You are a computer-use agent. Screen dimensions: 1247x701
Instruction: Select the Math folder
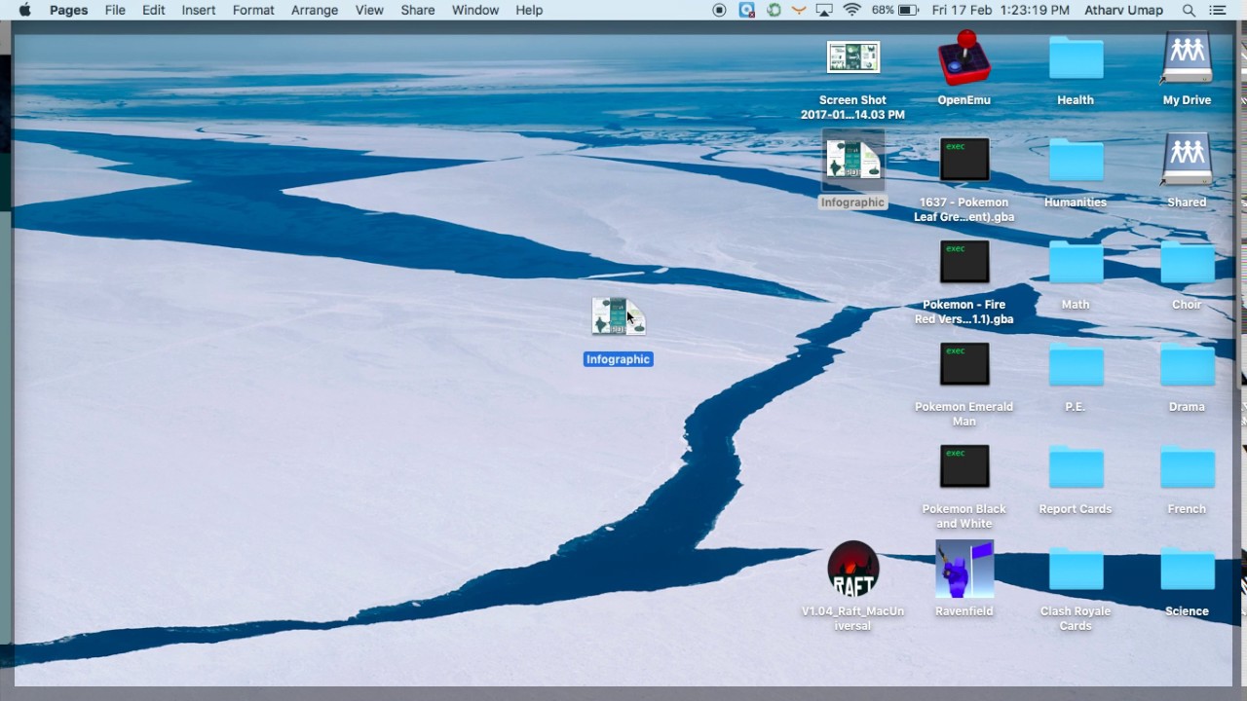coord(1076,264)
